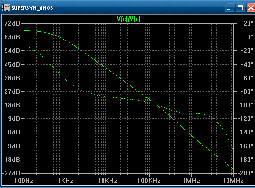
Task: Click the 0dB magnitude axis label
Action: point(14,132)
